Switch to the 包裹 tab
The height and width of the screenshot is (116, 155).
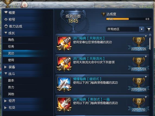pyautogui.click(x=35, y=5)
